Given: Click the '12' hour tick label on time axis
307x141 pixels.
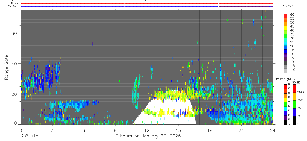Looking at the screenshot, I should pos(147,130).
